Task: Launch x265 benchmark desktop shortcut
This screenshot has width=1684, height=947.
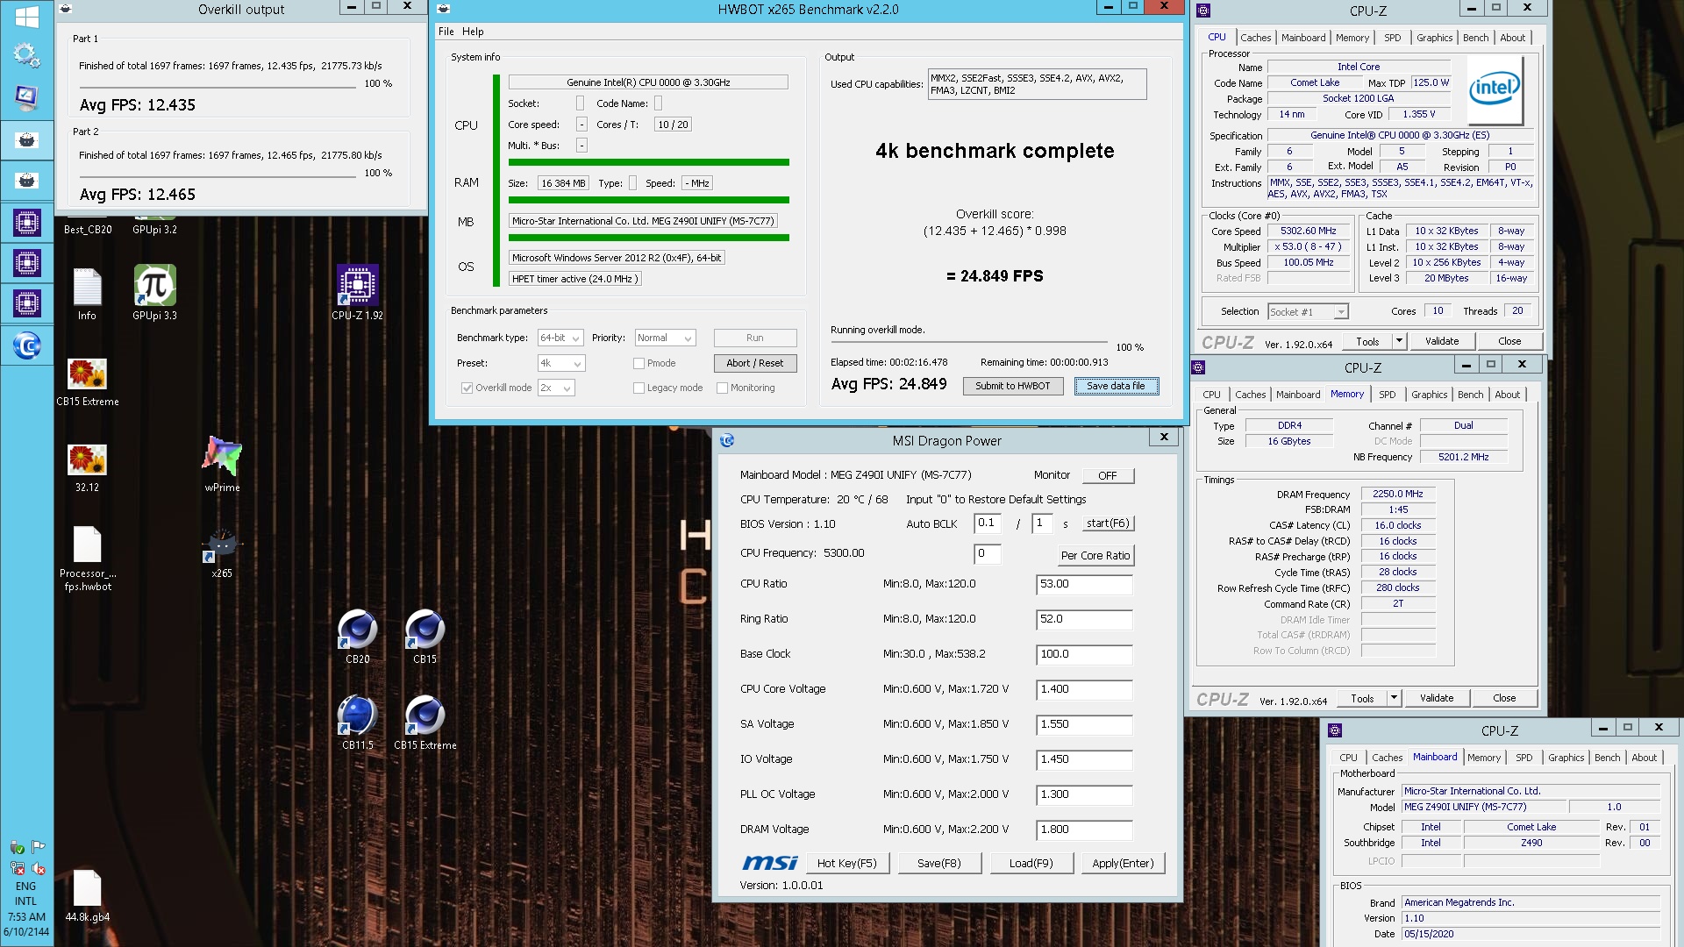Action: [222, 553]
